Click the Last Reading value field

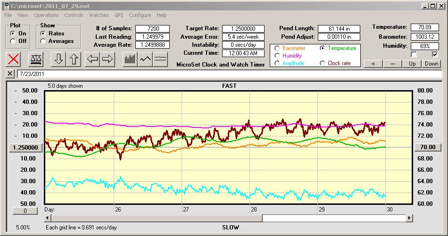tap(153, 37)
